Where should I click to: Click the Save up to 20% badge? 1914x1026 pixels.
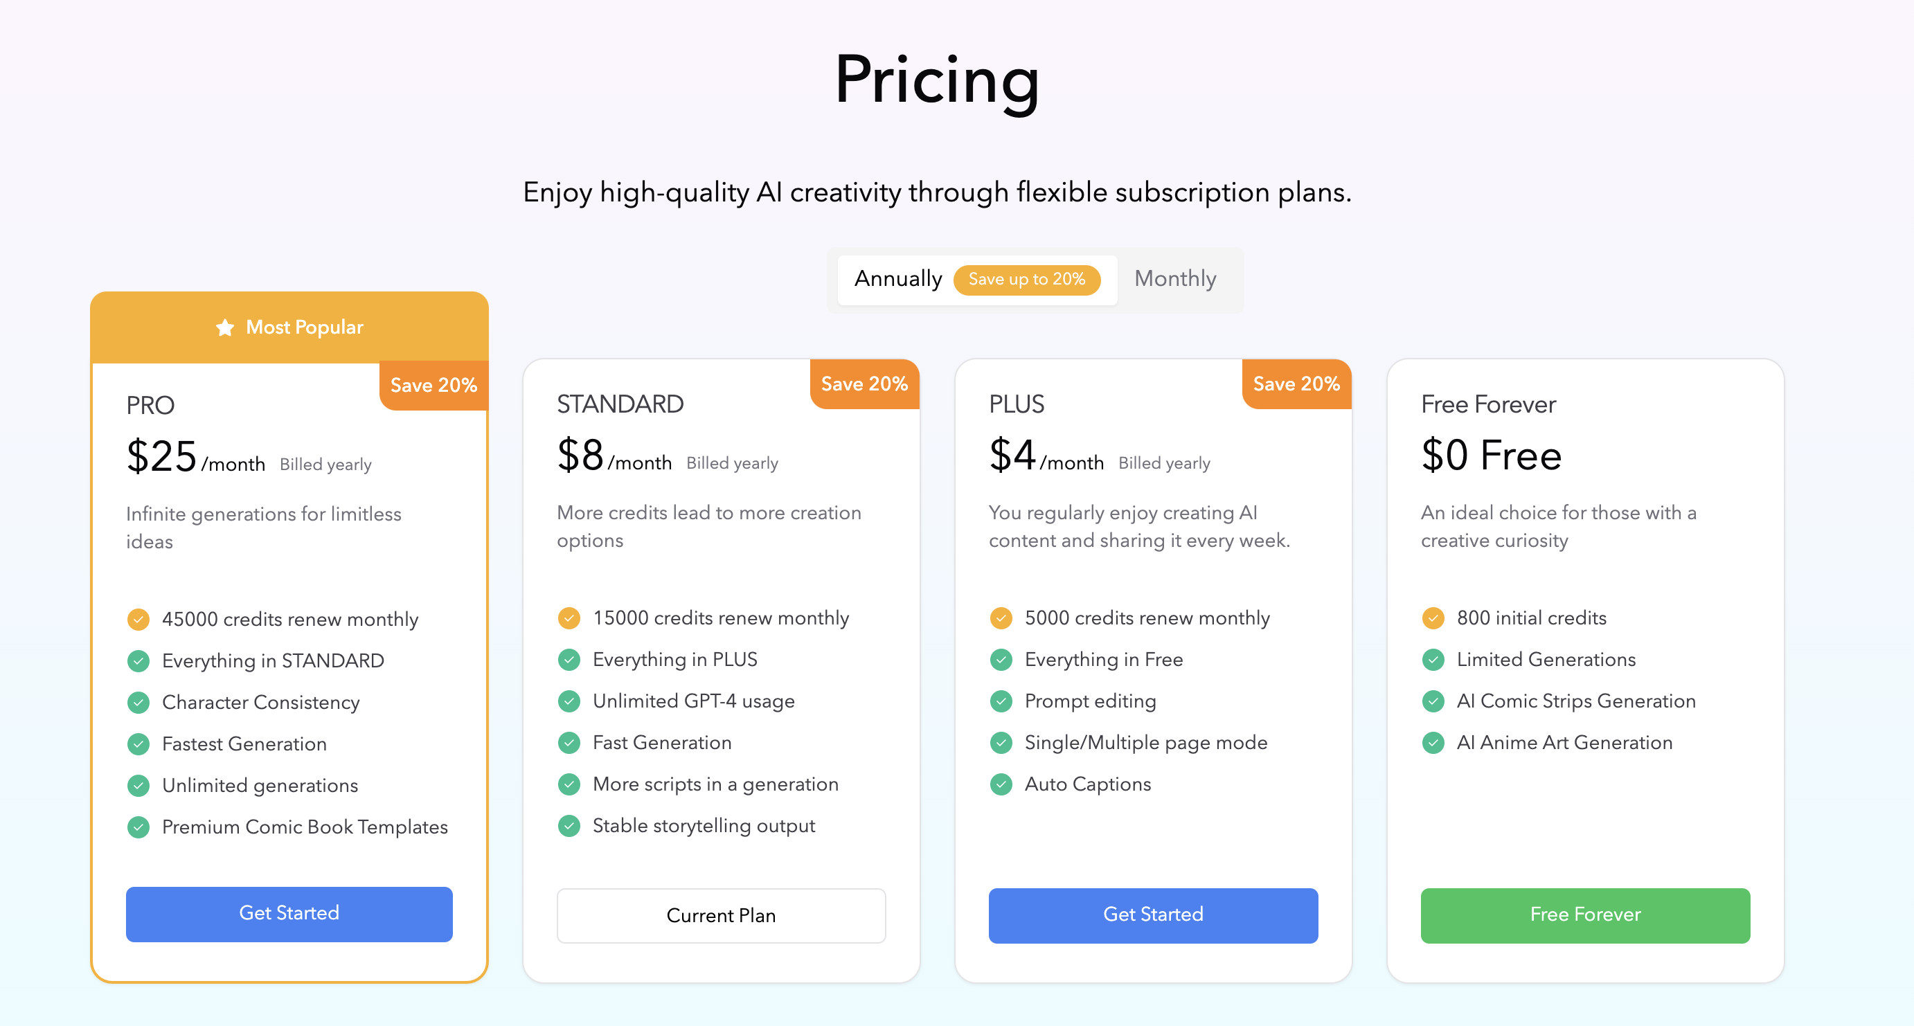coord(1026,279)
